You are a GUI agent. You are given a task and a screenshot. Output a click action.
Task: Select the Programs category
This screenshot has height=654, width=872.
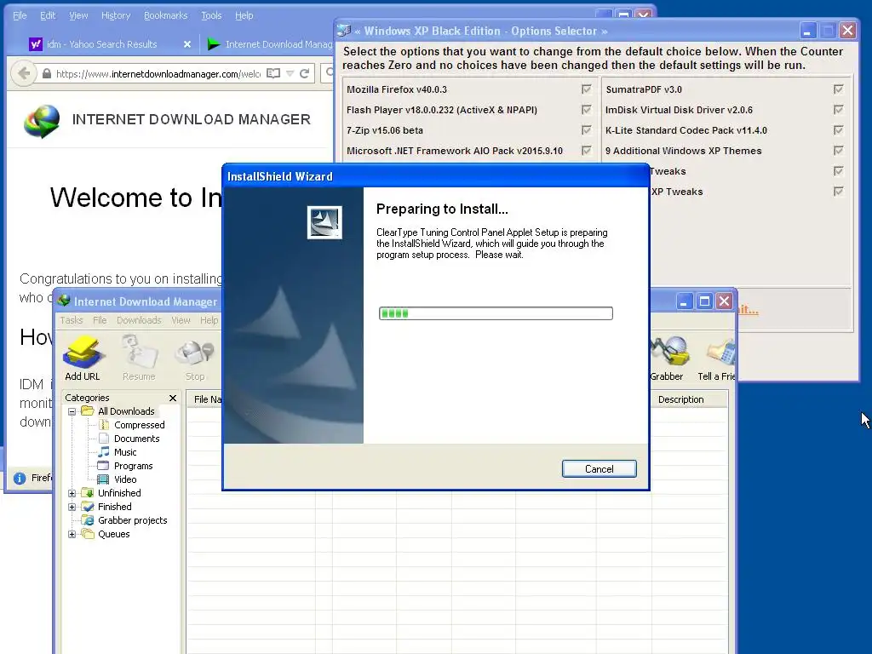tap(133, 466)
